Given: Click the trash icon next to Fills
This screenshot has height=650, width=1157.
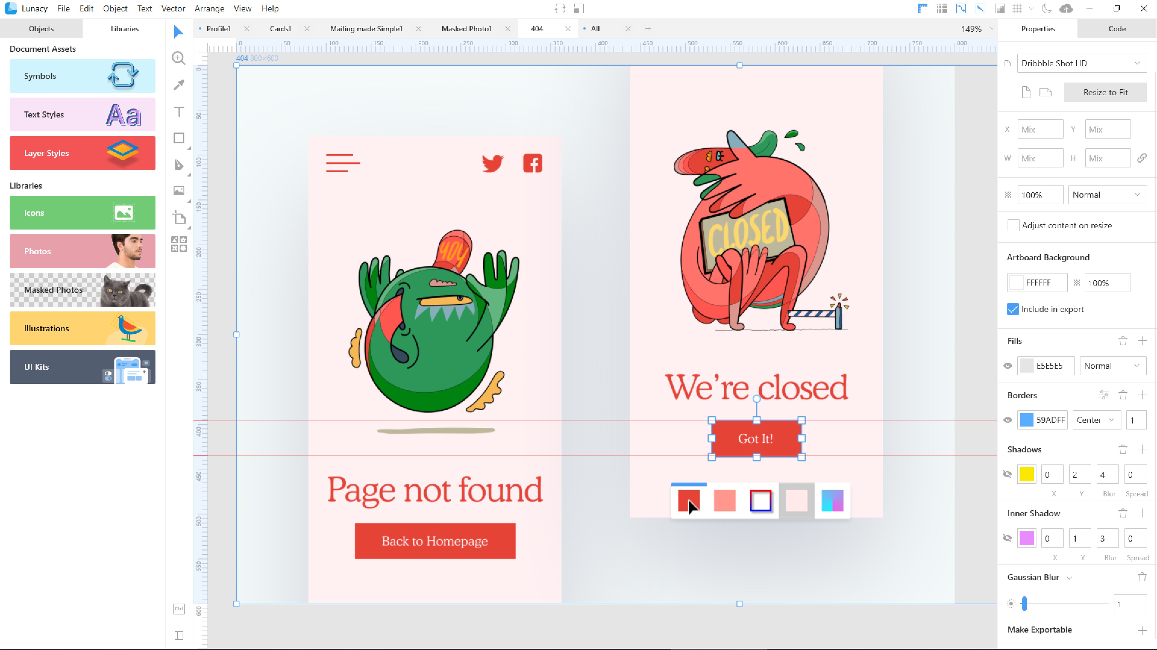Looking at the screenshot, I should pos(1122,341).
